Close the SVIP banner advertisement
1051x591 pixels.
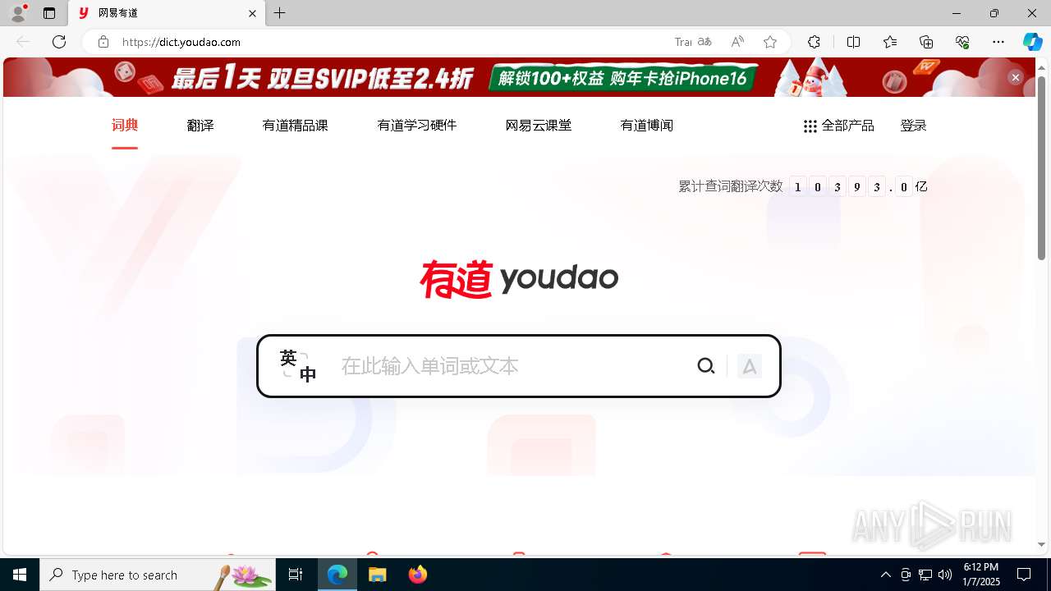tap(1016, 77)
